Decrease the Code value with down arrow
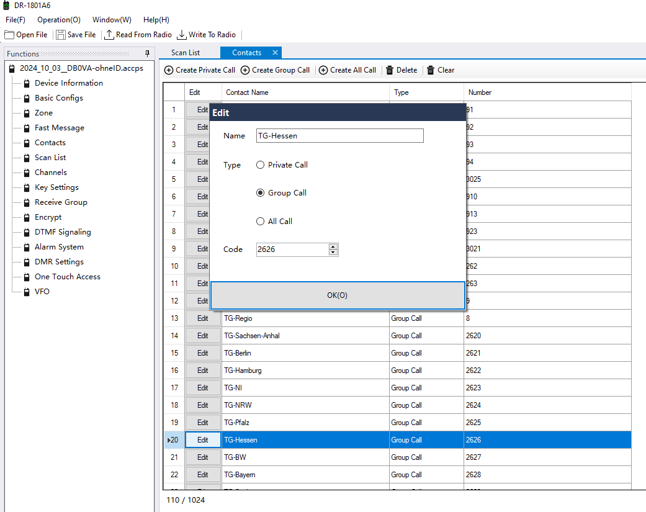This screenshot has height=512, width=646. (x=333, y=252)
